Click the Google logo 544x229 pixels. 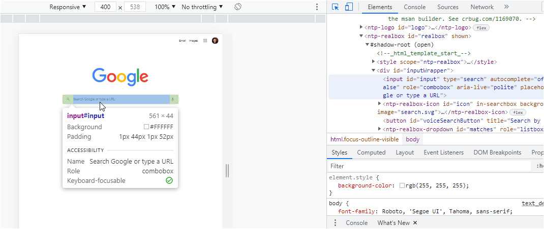coord(120,77)
